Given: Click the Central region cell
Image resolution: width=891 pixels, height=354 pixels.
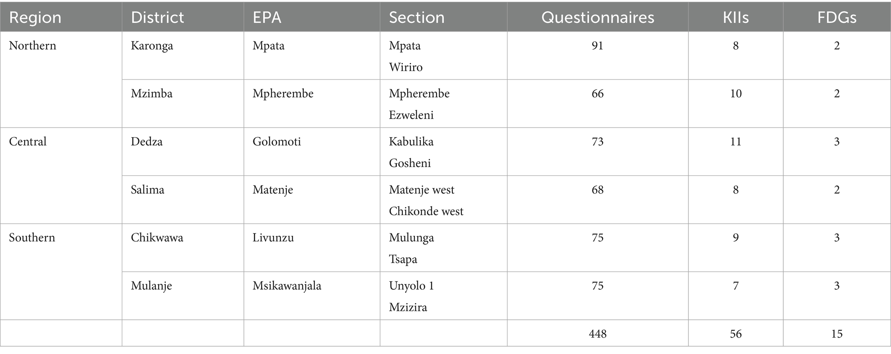Looking at the screenshot, I should tap(28, 142).
